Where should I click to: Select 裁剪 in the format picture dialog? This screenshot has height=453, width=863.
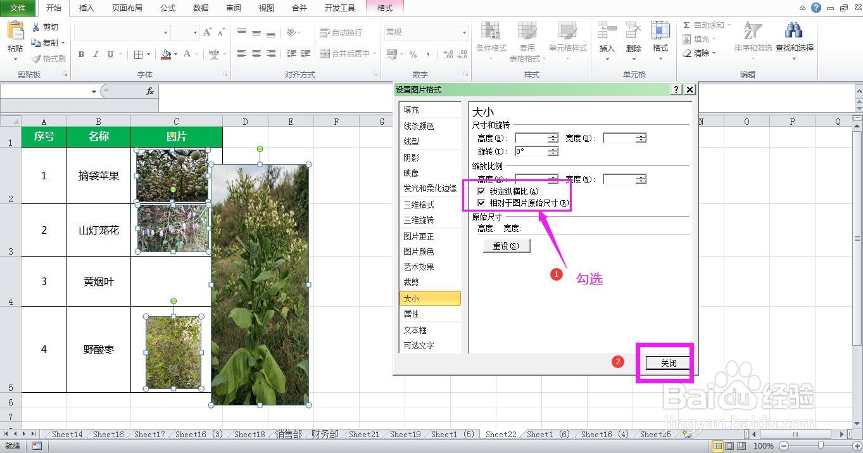410,282
